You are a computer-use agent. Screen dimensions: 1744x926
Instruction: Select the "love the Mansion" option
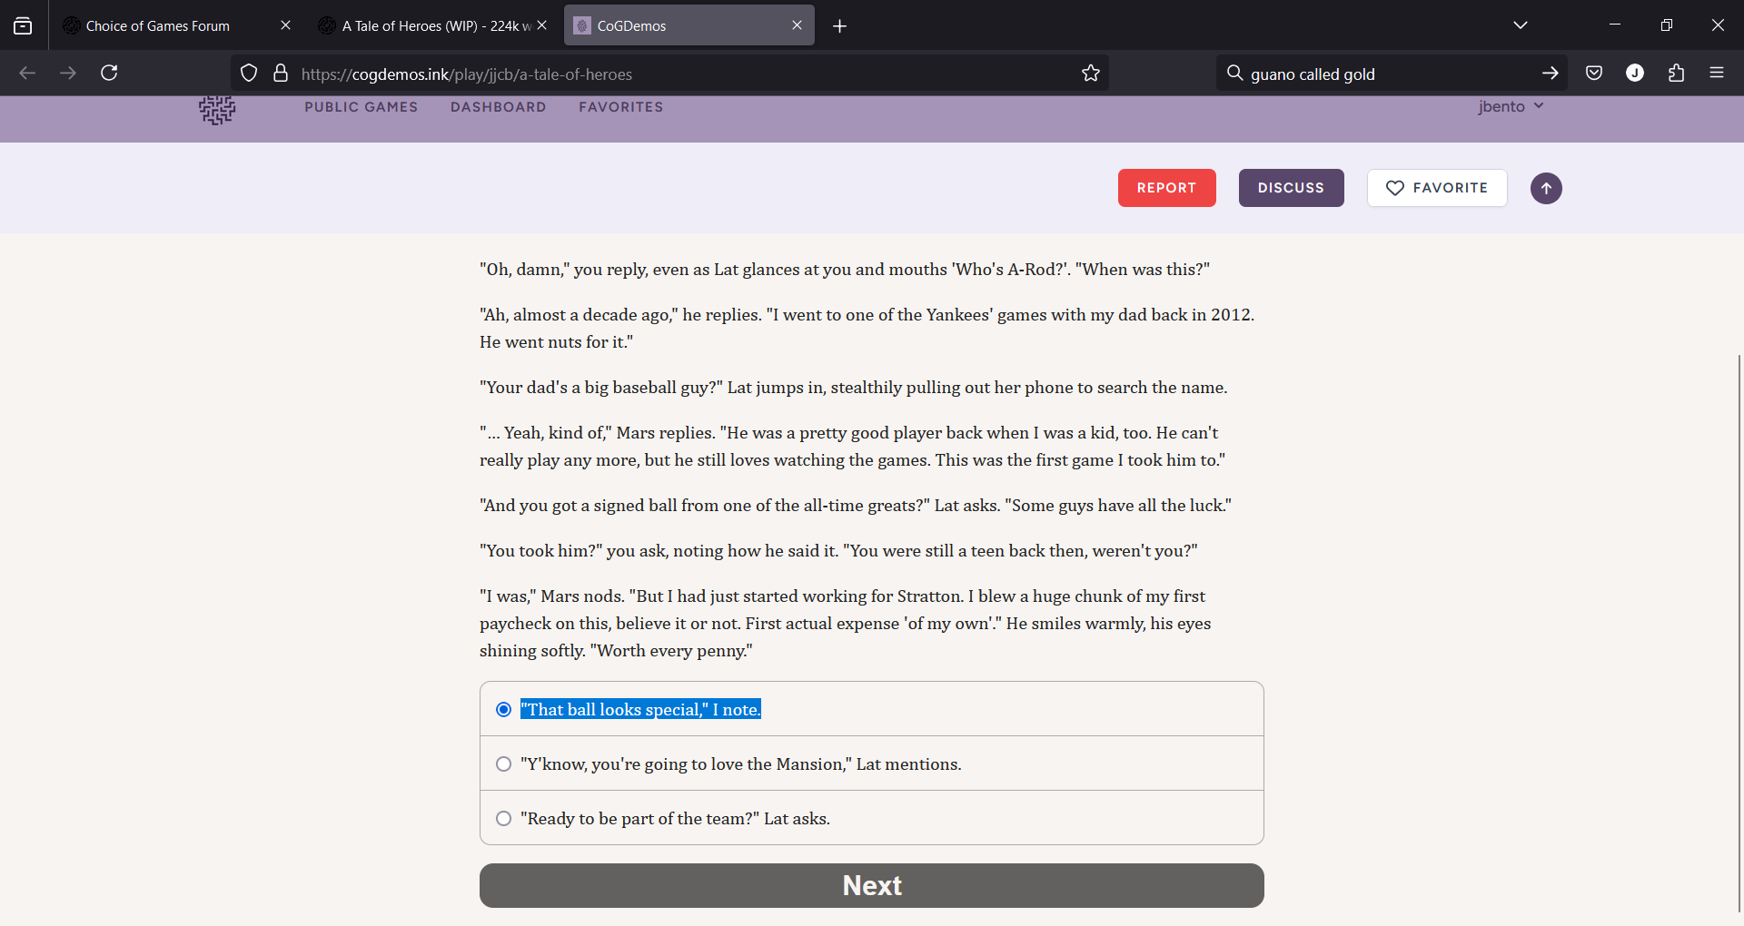click(872, 763)
